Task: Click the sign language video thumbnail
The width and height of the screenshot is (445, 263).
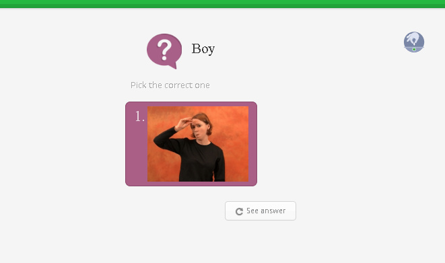Action: coord(198,144)
